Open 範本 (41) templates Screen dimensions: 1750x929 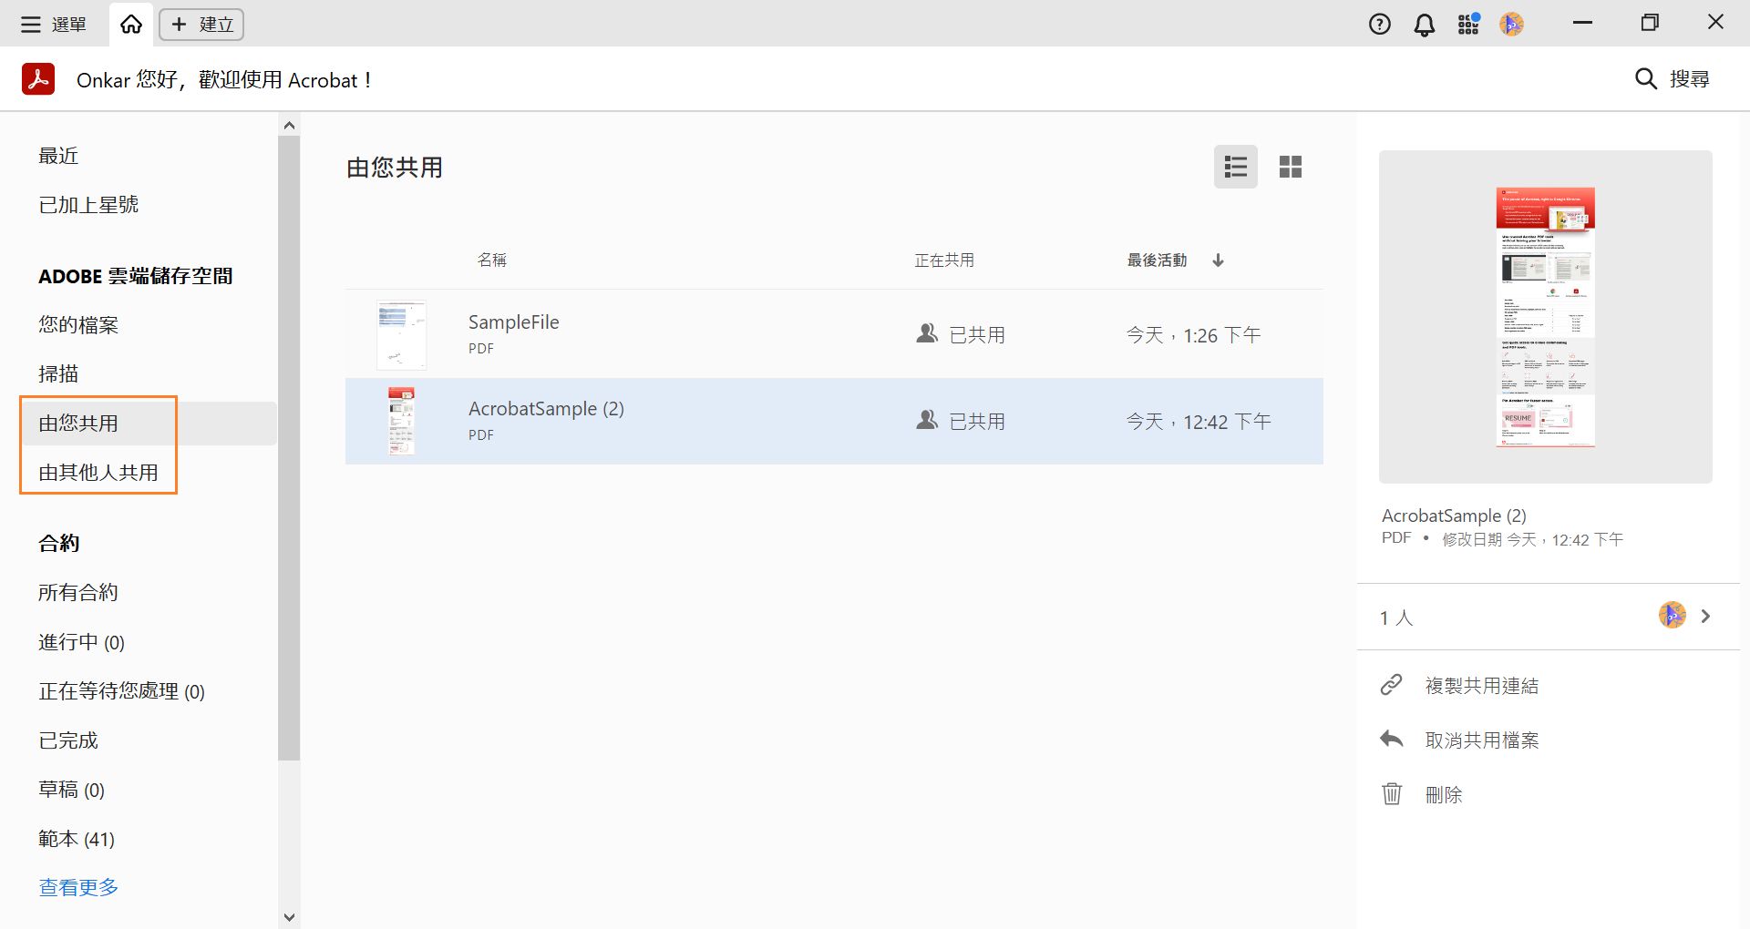click(x=77, y=839)
